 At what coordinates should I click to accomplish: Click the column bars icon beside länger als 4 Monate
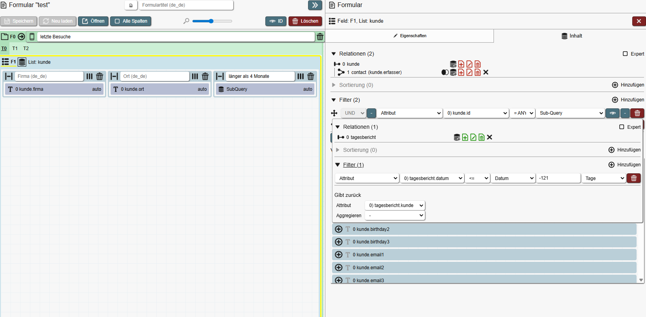pos(300,76)
